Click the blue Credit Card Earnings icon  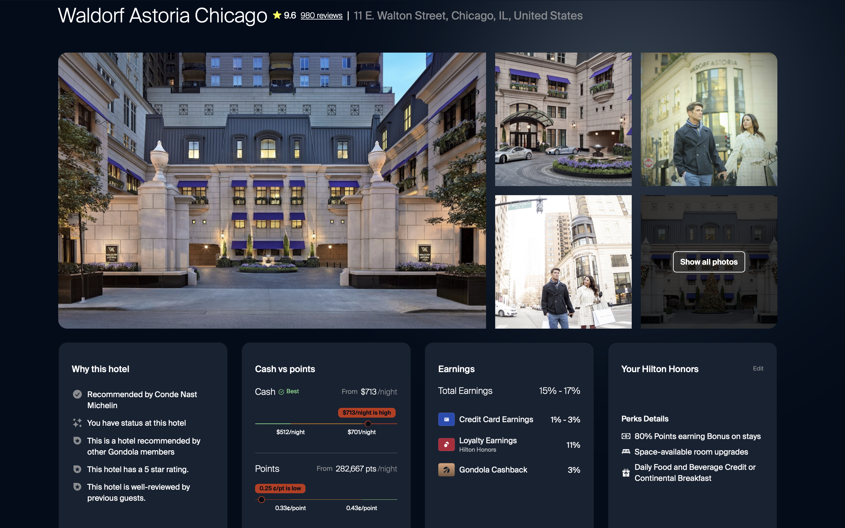(446, 420)
